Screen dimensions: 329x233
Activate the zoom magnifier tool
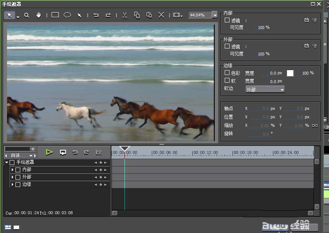[x=26, y=15]
